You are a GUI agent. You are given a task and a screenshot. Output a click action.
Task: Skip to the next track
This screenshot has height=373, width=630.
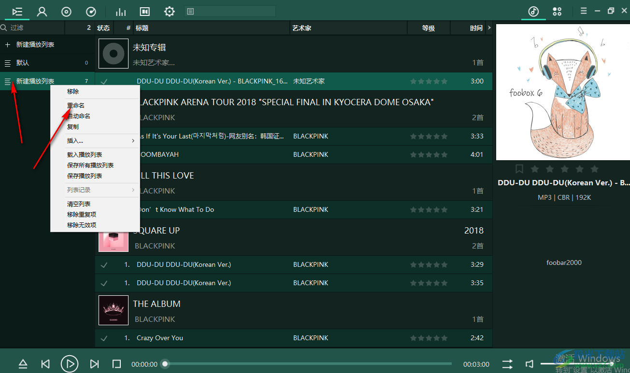click(x=95, y=364)
